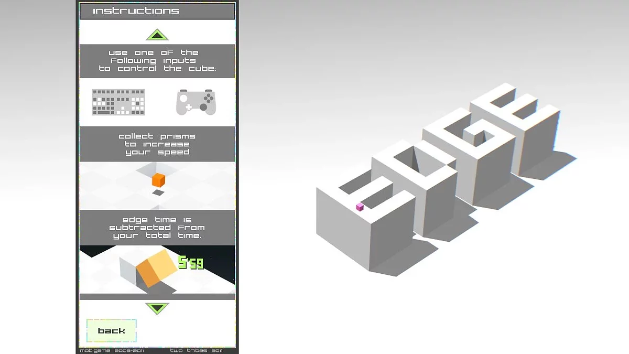
Task: Click the green 5'59 timer readout
Action: tap(191, 263)
